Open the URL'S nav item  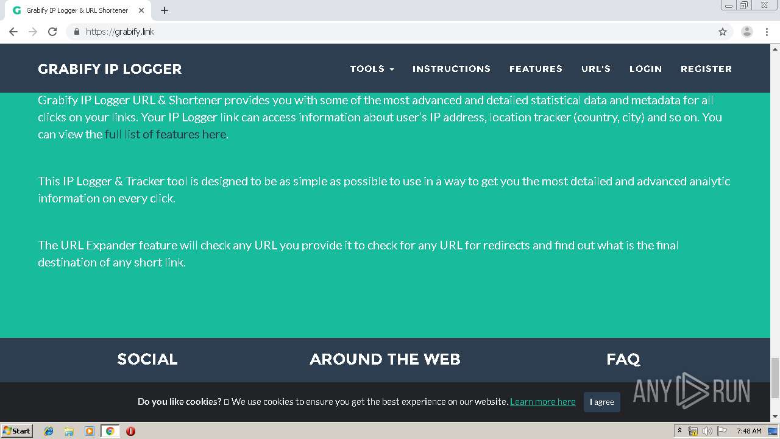tap(596, 69)
